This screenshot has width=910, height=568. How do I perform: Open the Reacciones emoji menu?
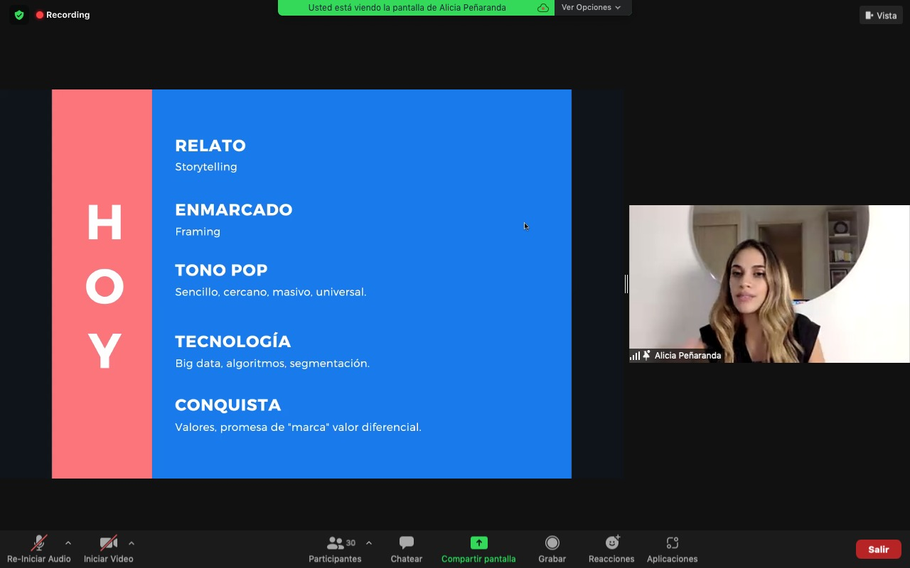point(611,549)
